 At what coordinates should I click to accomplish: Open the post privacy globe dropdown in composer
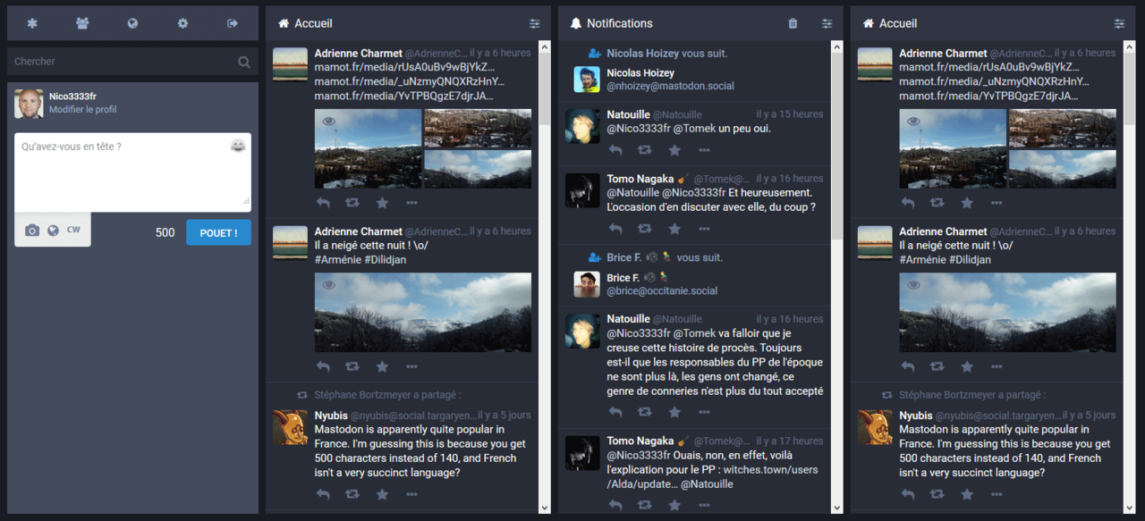(x=53, y=231)
